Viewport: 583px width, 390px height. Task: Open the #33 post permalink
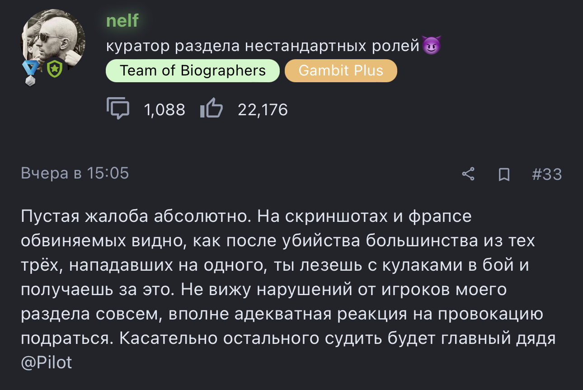coord(547,174)
